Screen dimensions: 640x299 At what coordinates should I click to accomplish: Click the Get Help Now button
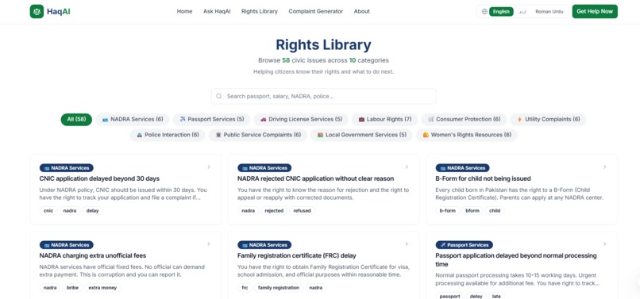click(595, 11)
